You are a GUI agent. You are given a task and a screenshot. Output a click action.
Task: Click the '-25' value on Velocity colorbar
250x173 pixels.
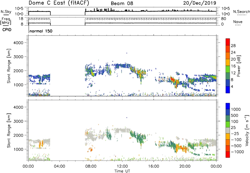coord(235,133)
